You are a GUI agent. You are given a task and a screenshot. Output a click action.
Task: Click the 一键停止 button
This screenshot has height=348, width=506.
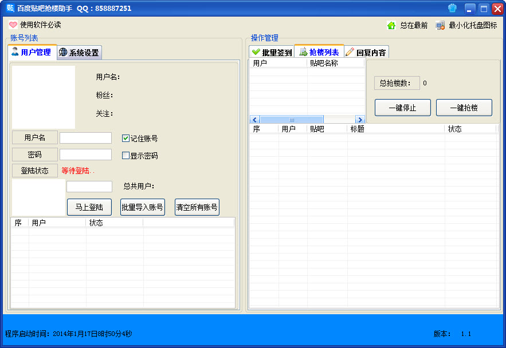tap(403, 108)
